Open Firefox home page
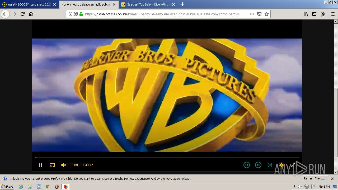Screen dimensions: 338x190 click(x=31, y=14)
